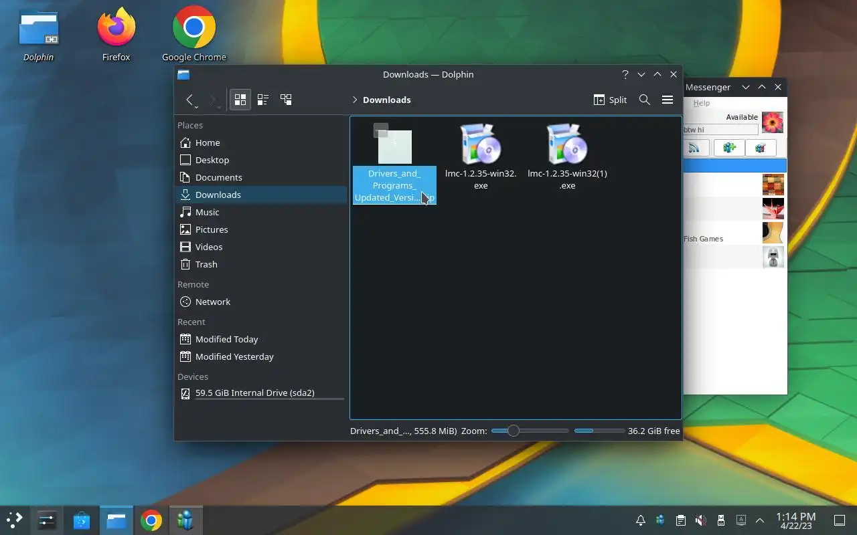The width and height of the screenshot is (857, 535).
Task: Click the Available status in Messenger
Action: pyautogui.click(x=742, y=117)
